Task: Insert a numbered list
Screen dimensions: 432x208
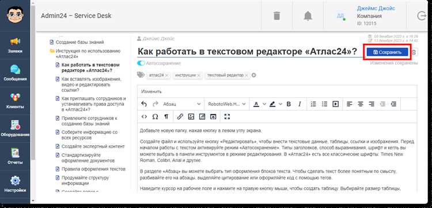Action: point(313,104)
